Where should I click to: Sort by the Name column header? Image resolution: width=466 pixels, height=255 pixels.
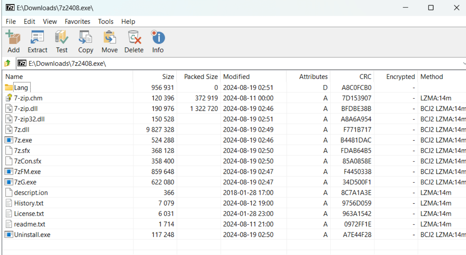coord(68,77)
